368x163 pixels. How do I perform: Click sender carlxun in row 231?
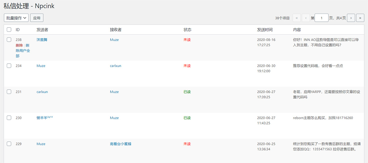[x=42, y=92]
